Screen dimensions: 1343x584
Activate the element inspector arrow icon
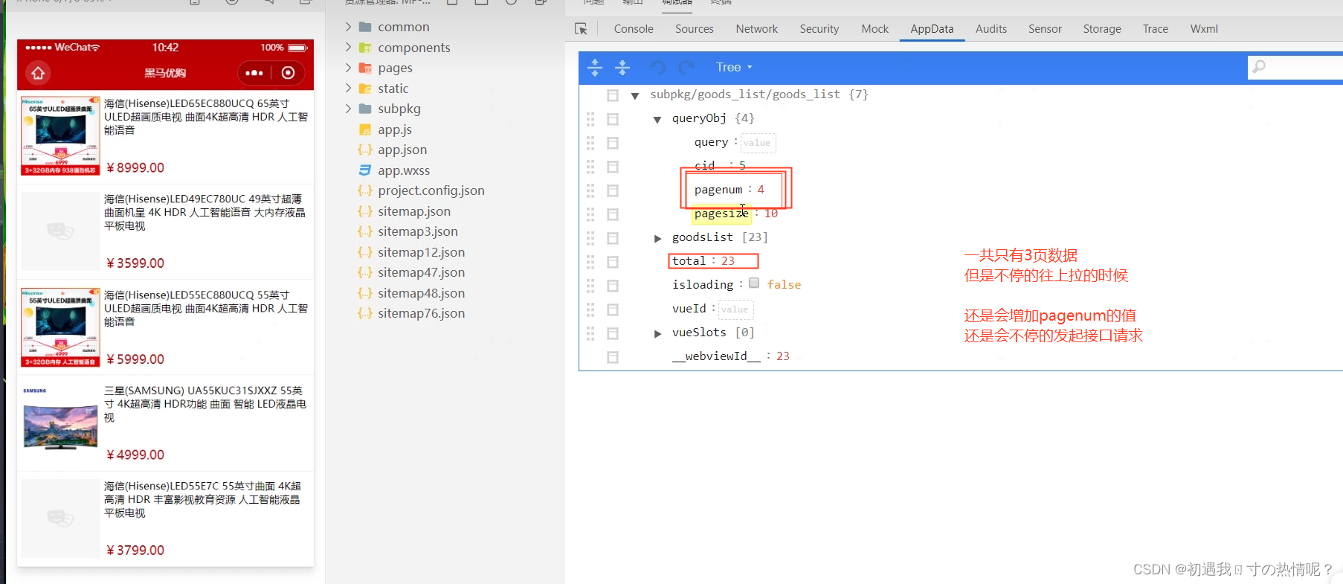click(581, 29)
